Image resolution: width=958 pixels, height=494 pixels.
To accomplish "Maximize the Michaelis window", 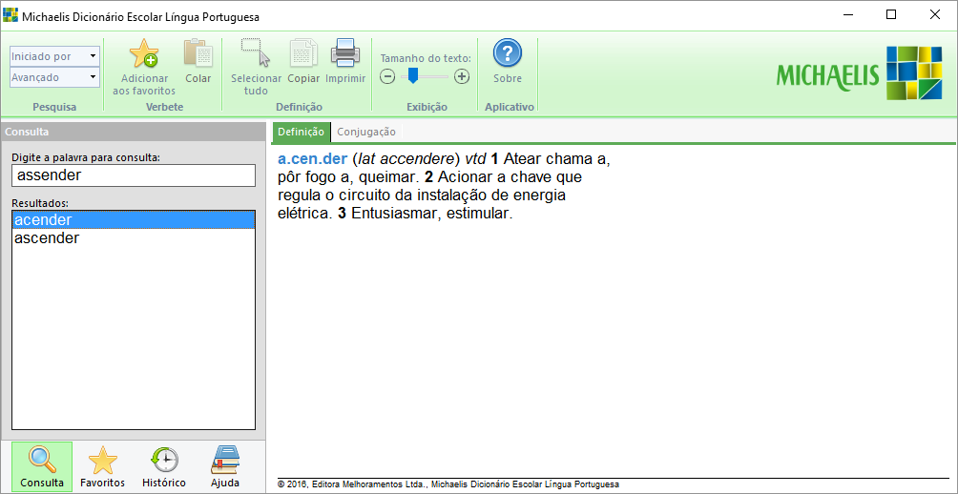I will coord(891,15).
